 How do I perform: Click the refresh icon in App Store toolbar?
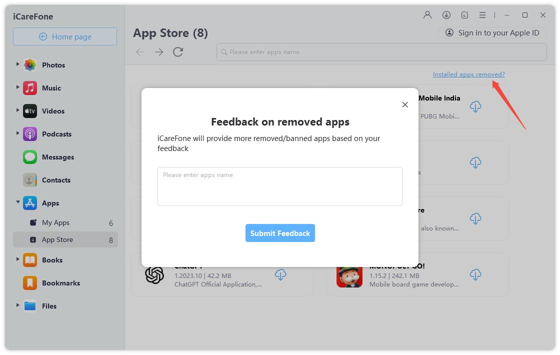tap(178, 52)
